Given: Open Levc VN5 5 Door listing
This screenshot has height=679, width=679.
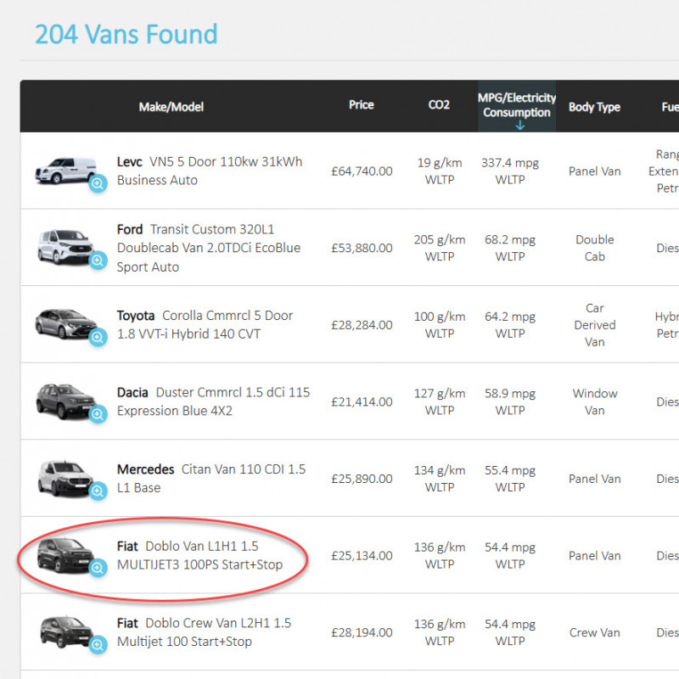Looking at the screenshot, I should [x=210, y=171].
